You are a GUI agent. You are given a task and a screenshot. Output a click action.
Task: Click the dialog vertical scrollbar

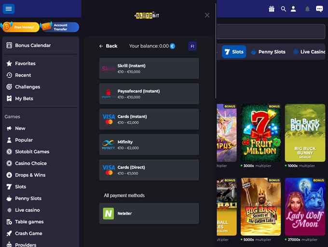pos(216,50)
